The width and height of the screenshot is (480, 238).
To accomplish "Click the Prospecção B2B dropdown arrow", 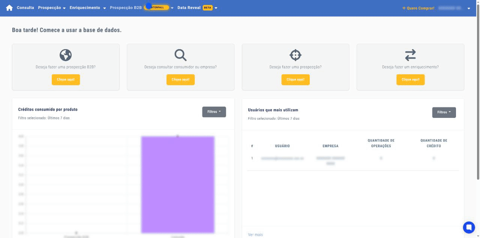I will tap(172, 8).
